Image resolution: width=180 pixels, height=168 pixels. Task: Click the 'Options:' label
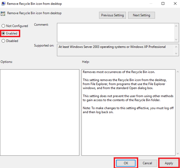tap(7, 62)
